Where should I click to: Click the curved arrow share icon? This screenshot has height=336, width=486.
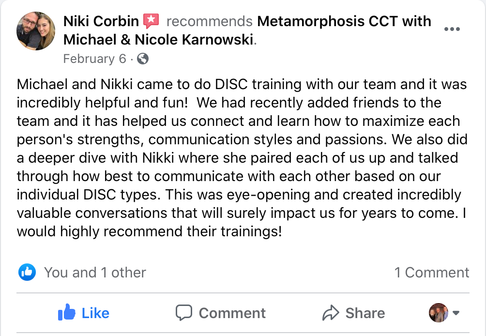pos(331,313)
